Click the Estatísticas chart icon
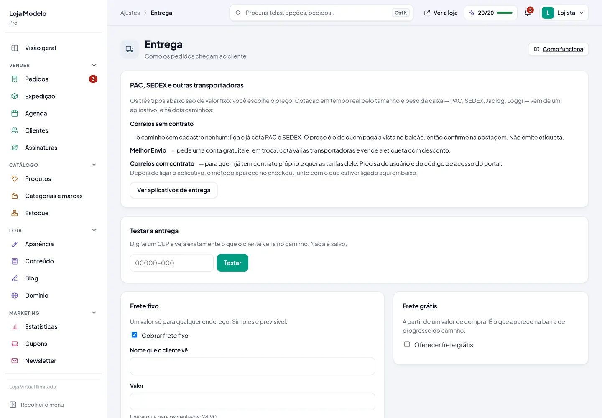Viewport: 602px width, 418px height. coord(15,326)
